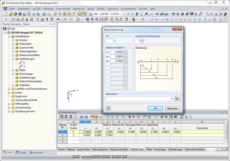The height and width of the screenshot is (161, 230).
Task: Expand the Lastfälle und Kombinationen node
Action: 9,89
